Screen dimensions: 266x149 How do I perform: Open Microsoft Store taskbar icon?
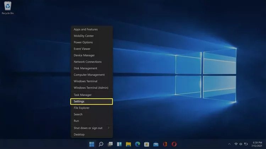tap(147, 144)
